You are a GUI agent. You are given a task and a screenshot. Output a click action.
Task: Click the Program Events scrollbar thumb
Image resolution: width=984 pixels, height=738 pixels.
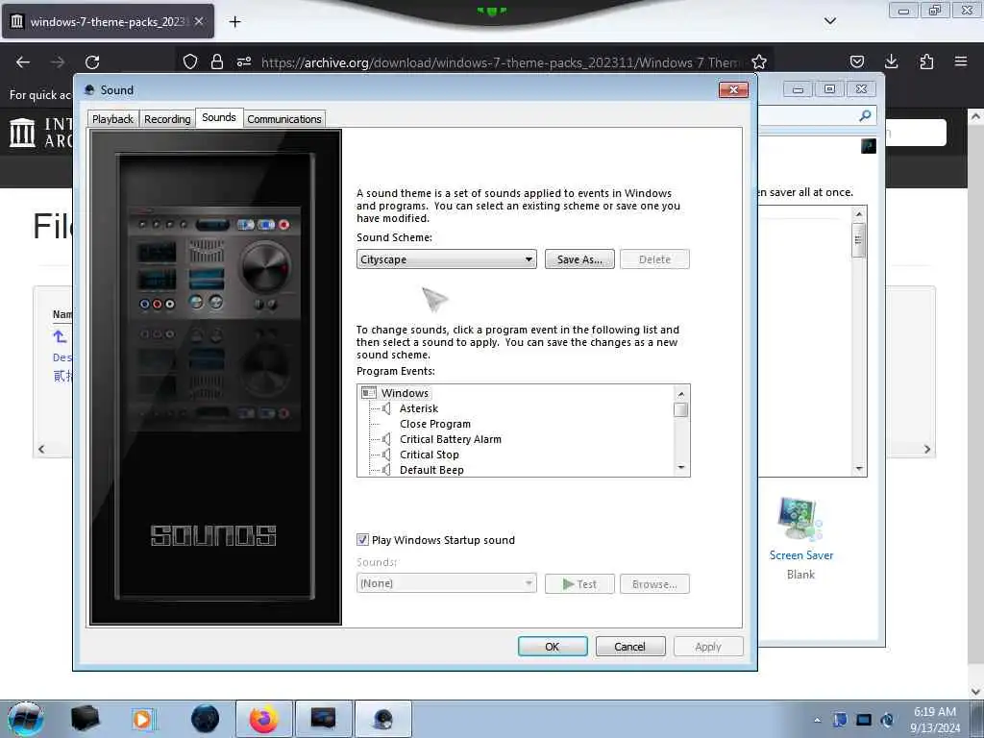(681, 409)
